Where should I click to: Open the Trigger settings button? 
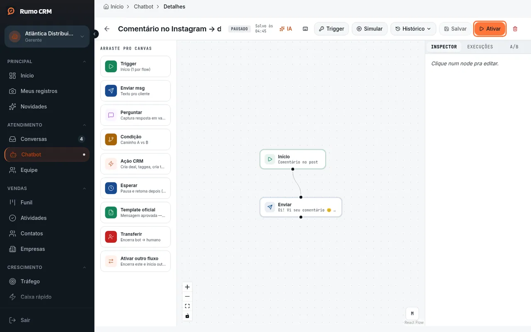pyautogui.click(x=331, y=29)
